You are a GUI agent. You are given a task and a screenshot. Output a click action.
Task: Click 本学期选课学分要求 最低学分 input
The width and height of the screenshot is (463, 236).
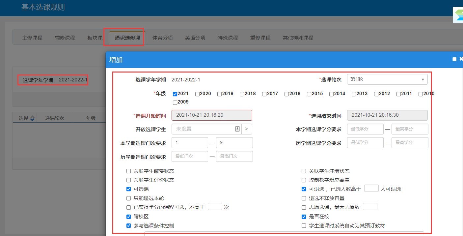coord(365,129)
